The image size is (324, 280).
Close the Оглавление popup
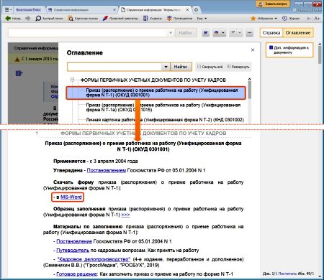coord(253,50)
